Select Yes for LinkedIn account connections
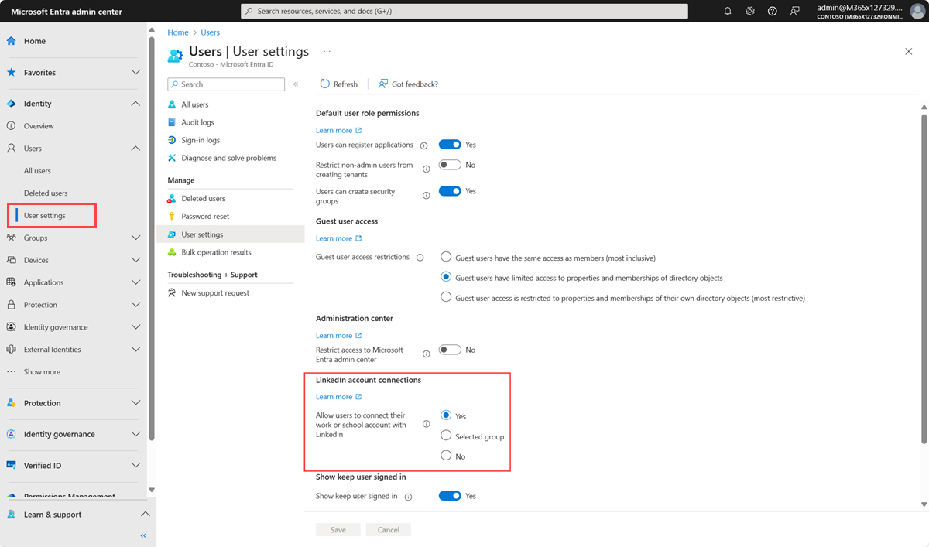The image size is (929, 547). (x=446, y=415)
